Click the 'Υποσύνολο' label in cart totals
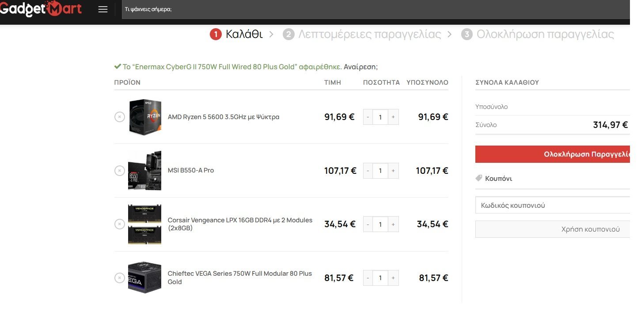 tap(492, 107)
